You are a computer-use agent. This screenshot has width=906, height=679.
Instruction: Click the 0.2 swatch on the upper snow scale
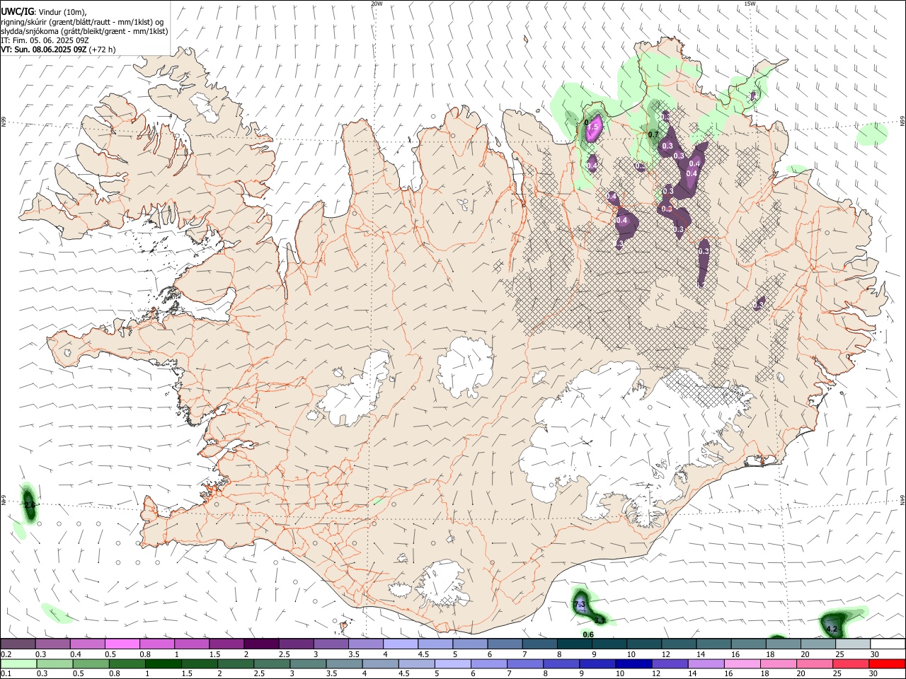(18, 644)
